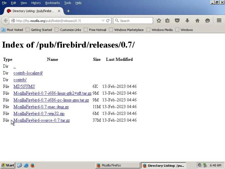
Task: Switch to Directory Listing taskbar button
Action: pyautogui.click(x=164, y=165)
